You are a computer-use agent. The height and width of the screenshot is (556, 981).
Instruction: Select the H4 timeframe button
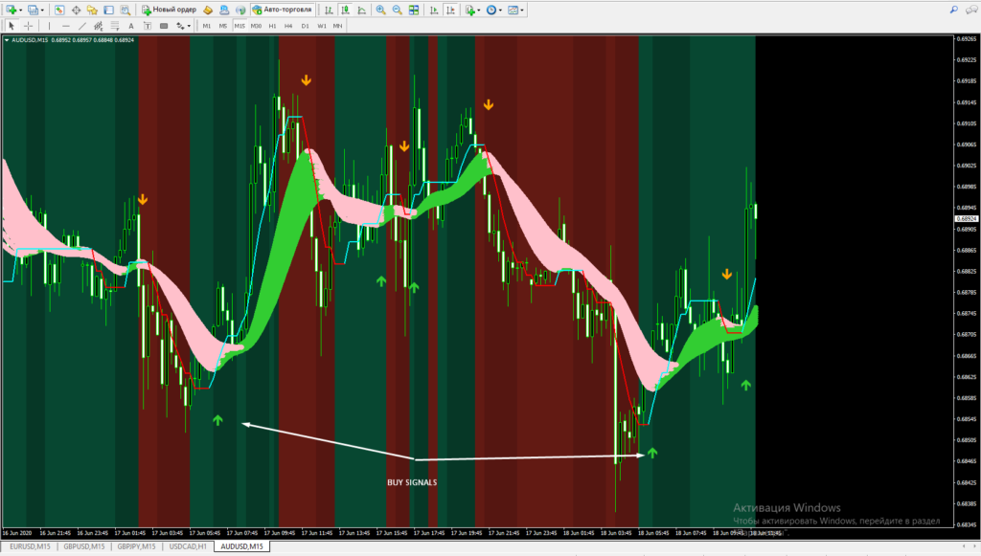click(287, 26)
